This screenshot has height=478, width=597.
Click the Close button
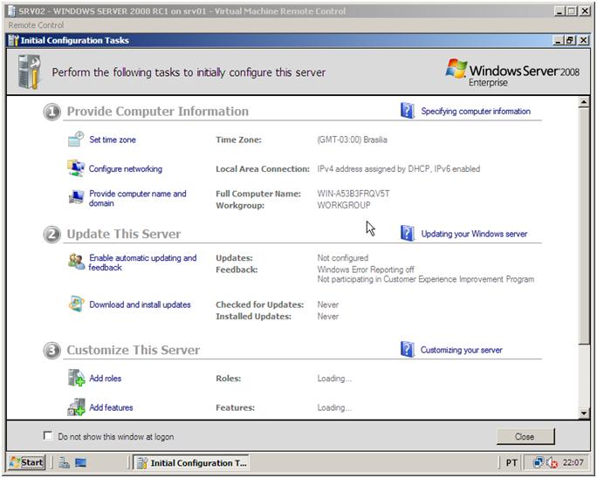525,436
